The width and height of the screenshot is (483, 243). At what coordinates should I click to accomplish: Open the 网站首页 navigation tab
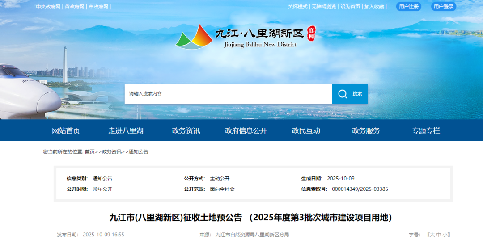[x=66, y=130]
